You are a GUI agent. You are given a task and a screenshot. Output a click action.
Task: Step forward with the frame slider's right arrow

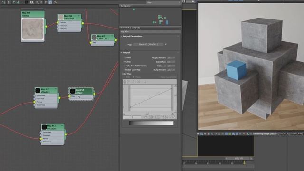[x=251, y=158]
